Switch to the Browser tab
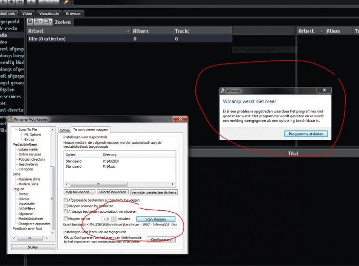The image size is (359, 266). (x=73, y=13)
